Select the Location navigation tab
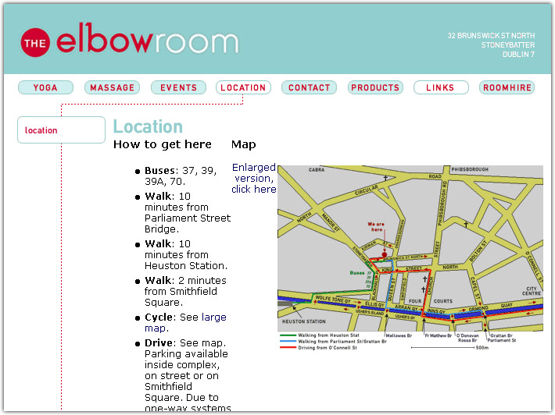555x415 pixels. [244, 87]
